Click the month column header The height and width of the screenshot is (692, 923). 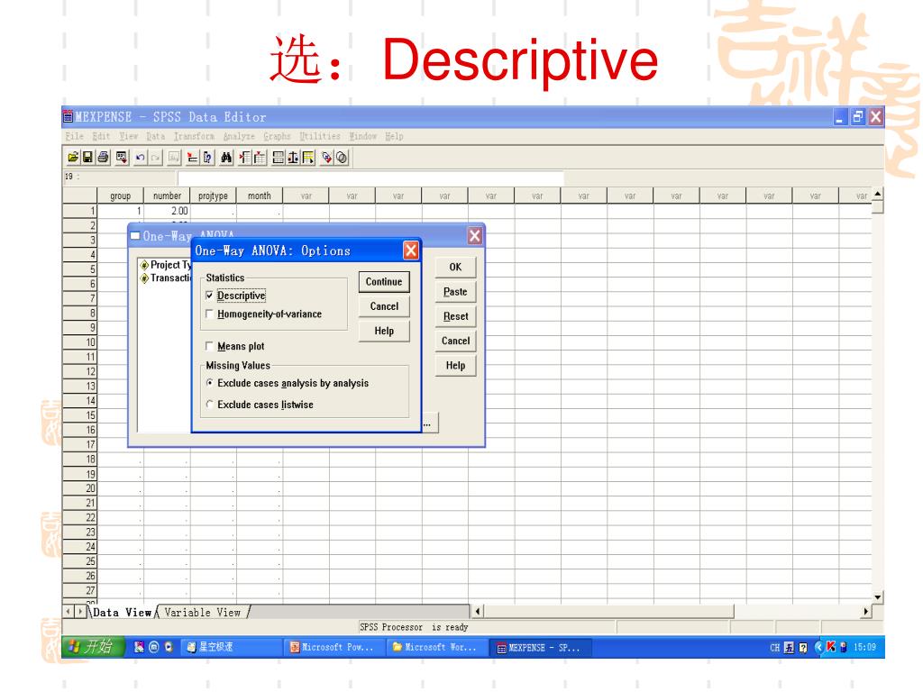click(x=260, y=196)
